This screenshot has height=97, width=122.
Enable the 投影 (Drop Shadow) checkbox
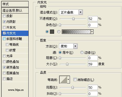pos(4,16)
